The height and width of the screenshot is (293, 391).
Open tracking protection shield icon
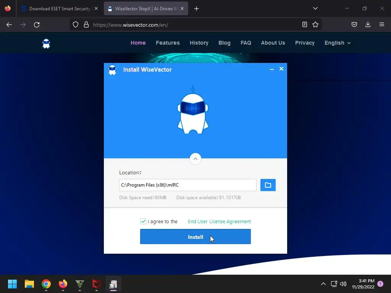76,25
